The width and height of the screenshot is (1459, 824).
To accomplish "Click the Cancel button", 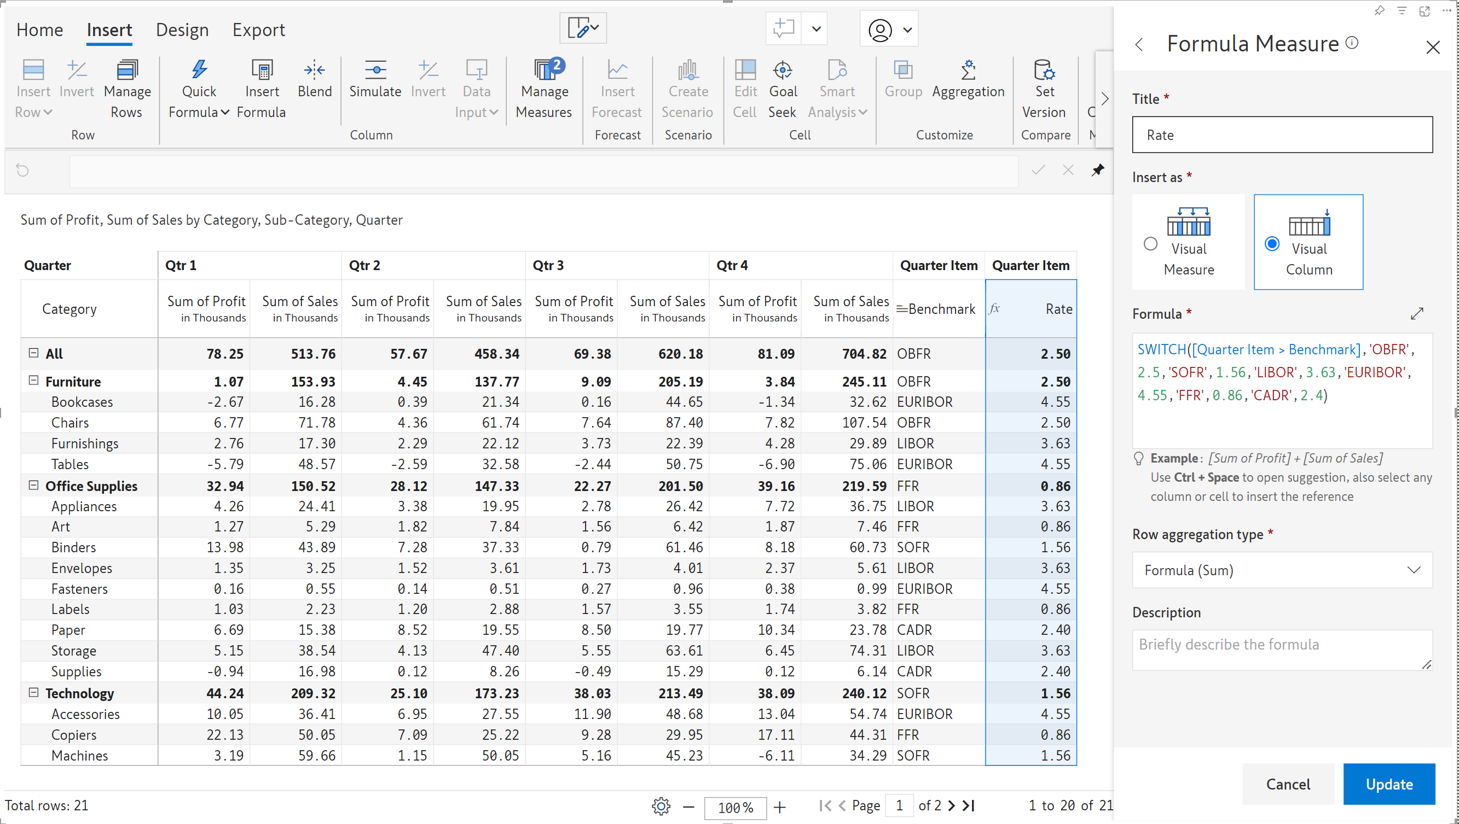I will click(1287, 784).
